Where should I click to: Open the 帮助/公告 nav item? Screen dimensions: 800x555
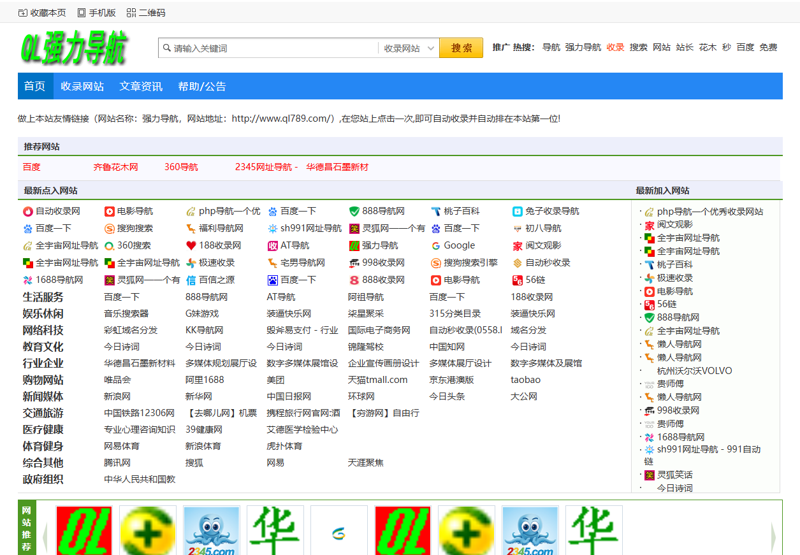point(202,87)
